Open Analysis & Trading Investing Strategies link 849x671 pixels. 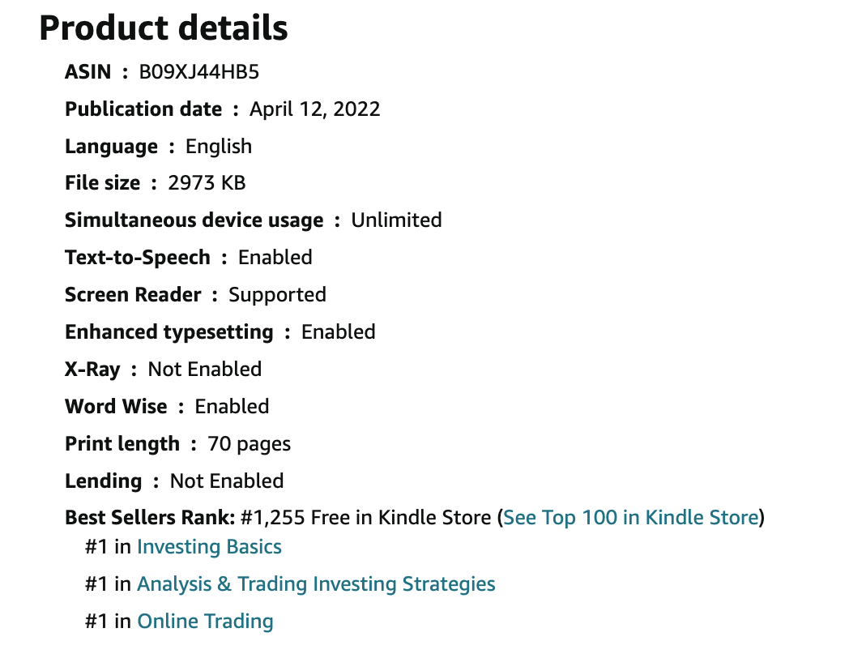(316, 583)
